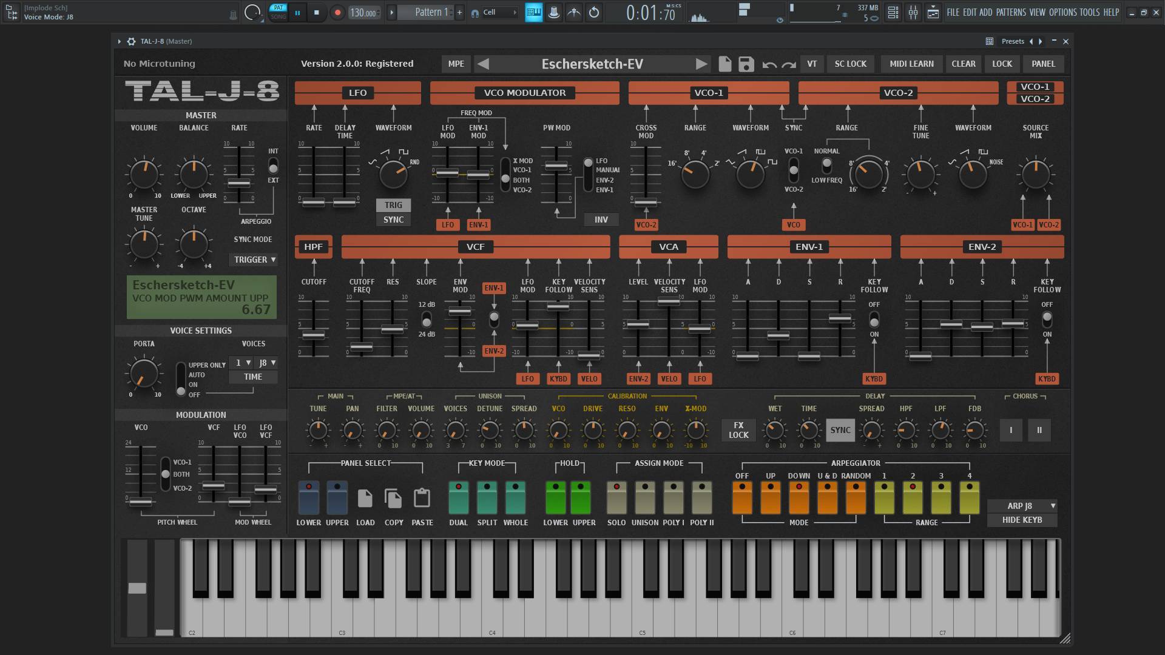Select SOLO assign mode switch

click(x=616, y=497)
